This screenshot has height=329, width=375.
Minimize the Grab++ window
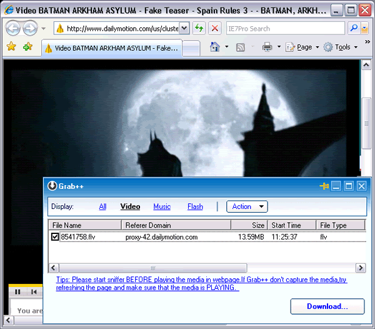(336, 186)
